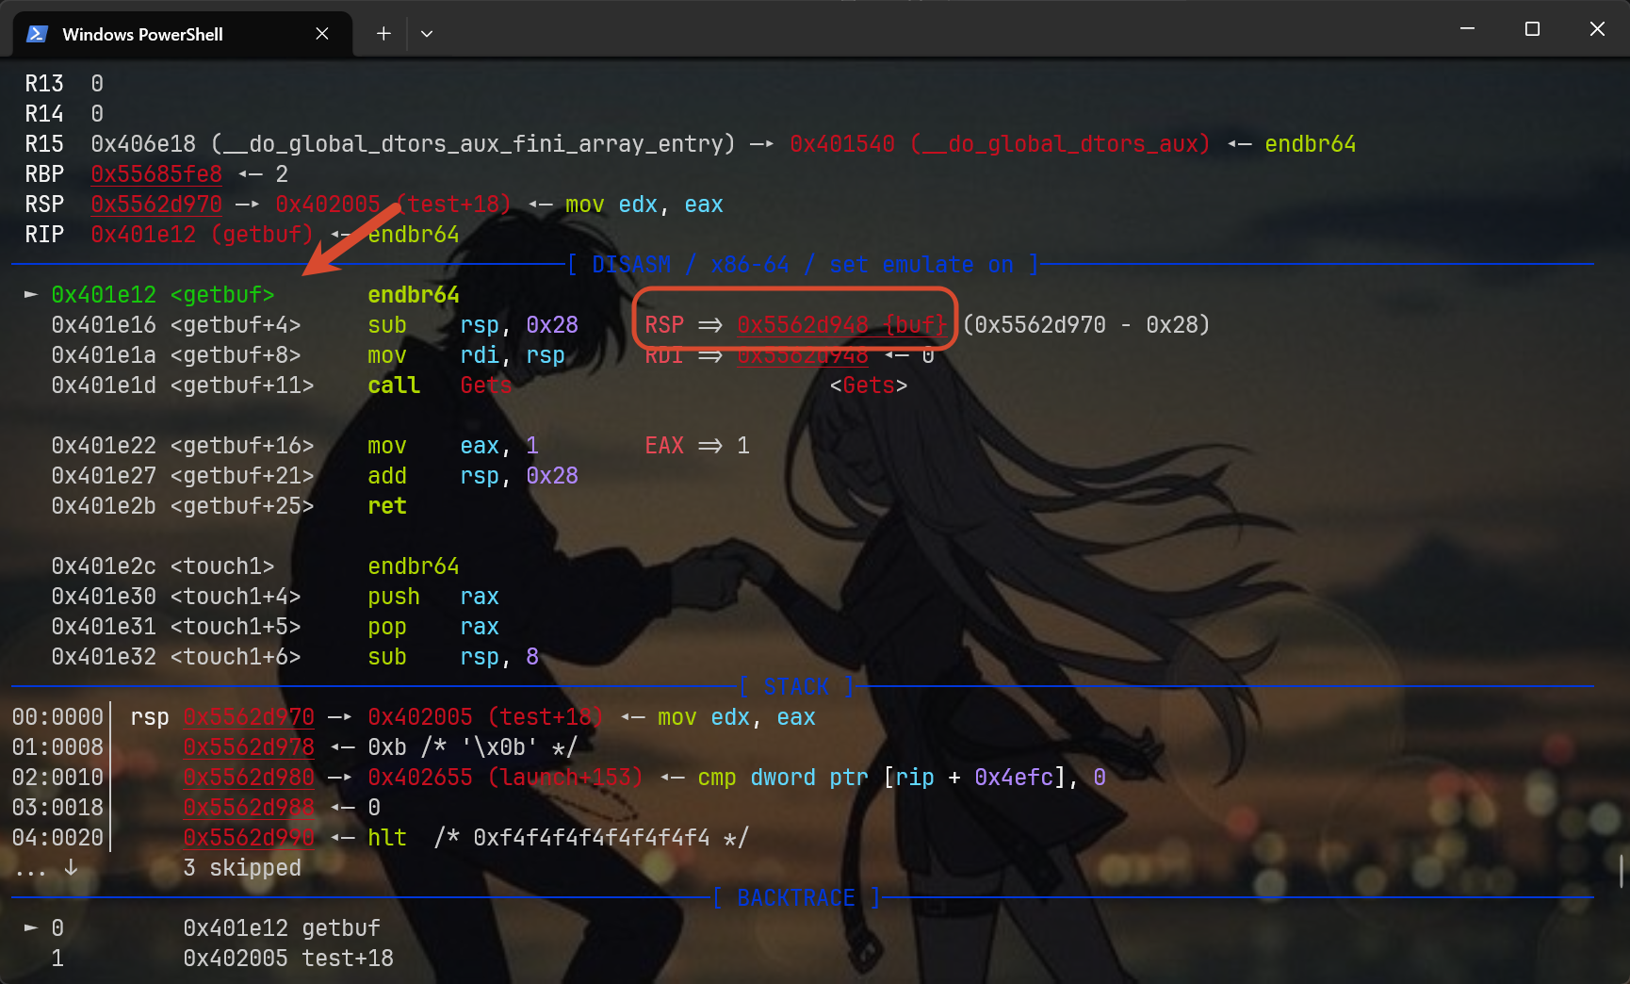Click the 'add rsp, 0x28' instruction
The height and width of the screenshot is (984, 1630).
click(x=473, y=476)
